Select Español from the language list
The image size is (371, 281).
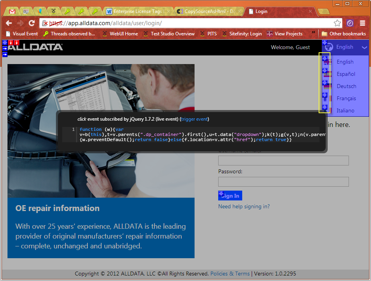pyautogui.click(x=345, y=74)
